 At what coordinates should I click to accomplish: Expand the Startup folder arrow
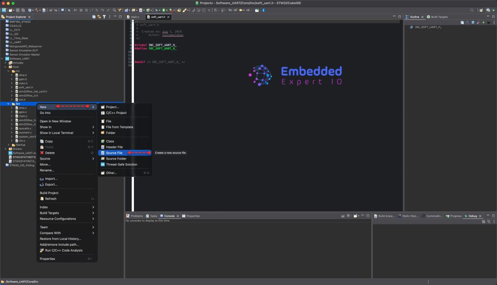click(9, 145)
